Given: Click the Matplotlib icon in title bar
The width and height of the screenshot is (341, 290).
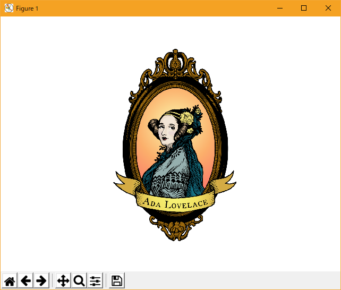Looking at the screenshot, I should 8,8.
